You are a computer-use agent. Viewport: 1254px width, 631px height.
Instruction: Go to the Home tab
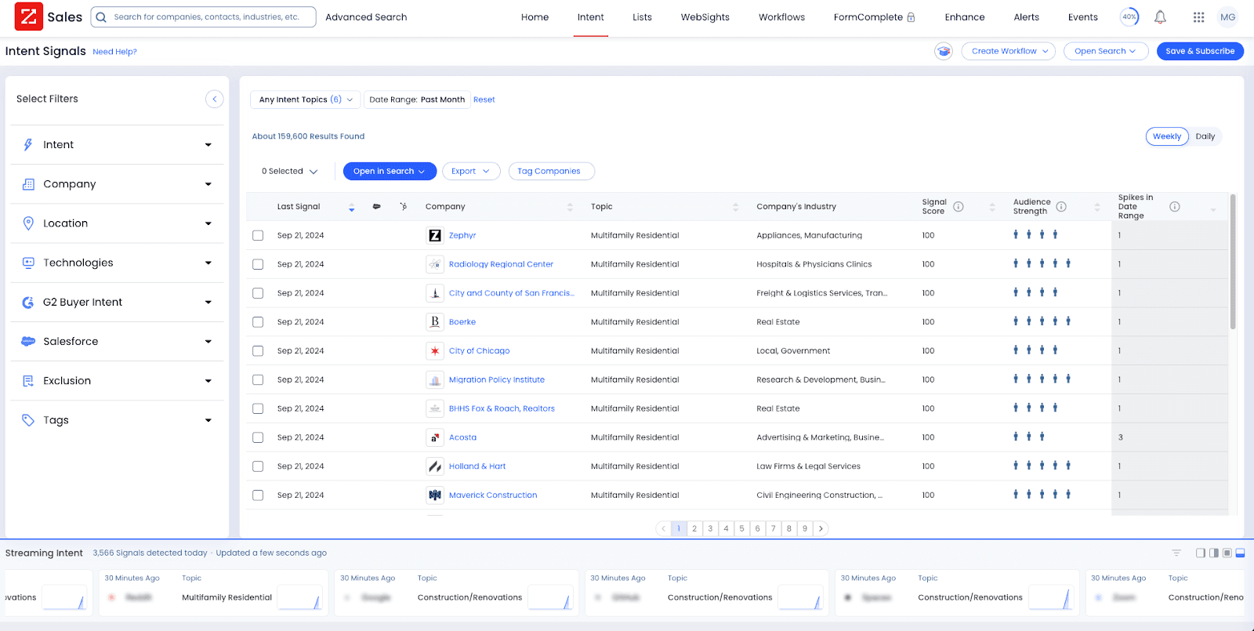[535, 17]
